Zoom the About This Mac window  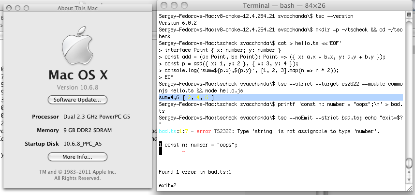26,8
